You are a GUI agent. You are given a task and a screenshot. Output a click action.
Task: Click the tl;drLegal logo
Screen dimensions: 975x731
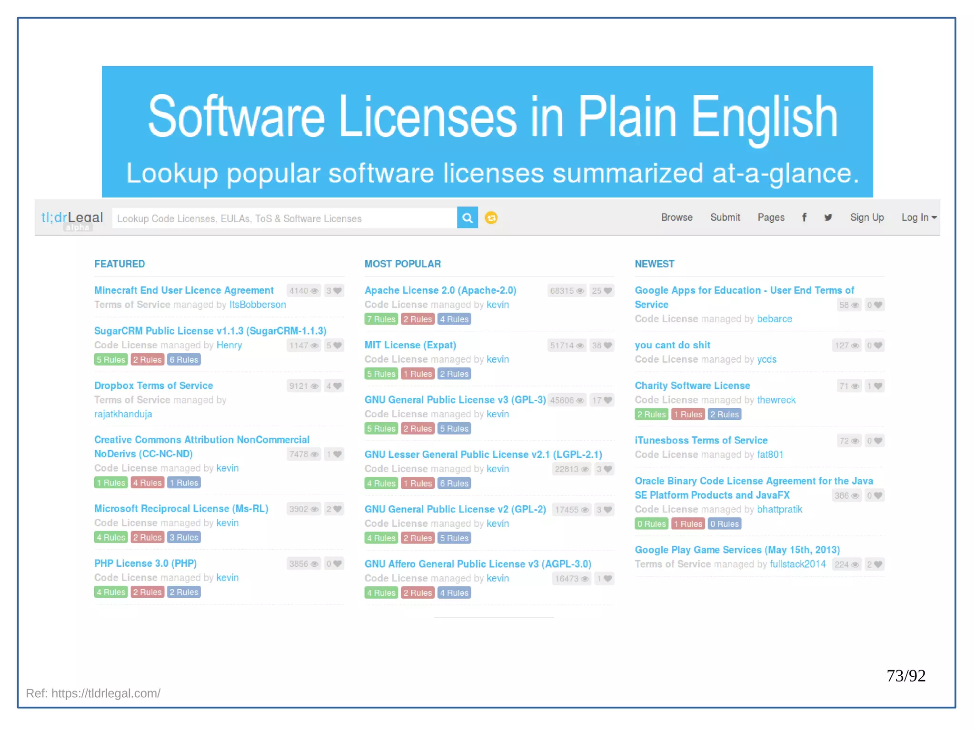pyautogui.click(x=72, y=218)
